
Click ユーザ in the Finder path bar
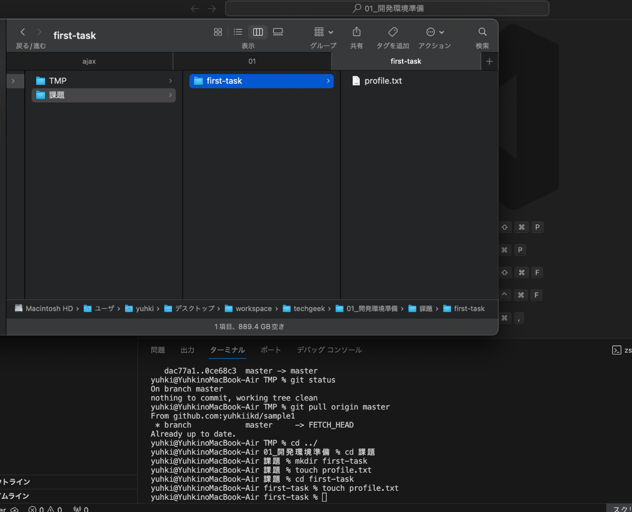99,308
